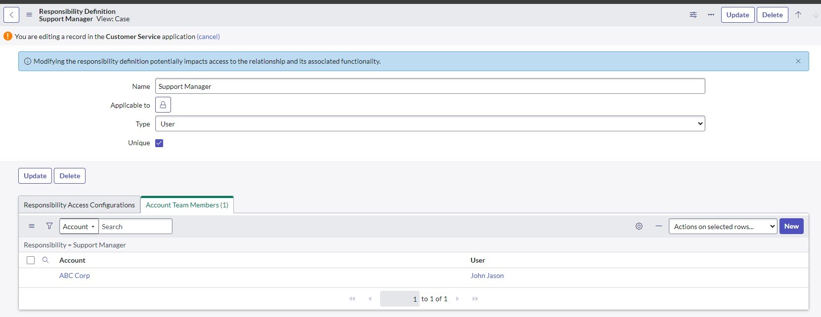Select all rows checkbox in list header
821x317 pixels.
(x=31, y=260)
